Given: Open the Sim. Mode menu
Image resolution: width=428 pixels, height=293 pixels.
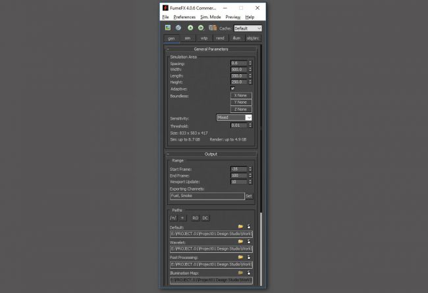Looking at the screenshot, I should point(211,17).
